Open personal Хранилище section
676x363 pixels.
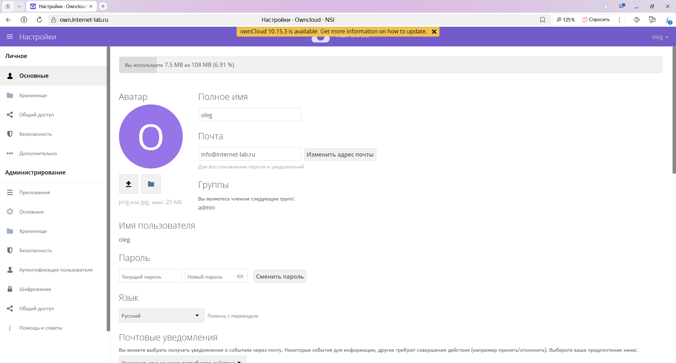[53, 95]
